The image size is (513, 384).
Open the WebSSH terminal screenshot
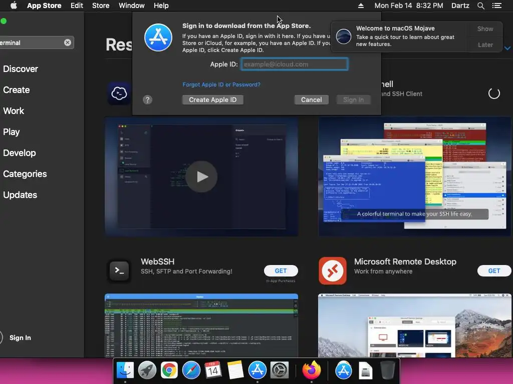tap(201, 325)
